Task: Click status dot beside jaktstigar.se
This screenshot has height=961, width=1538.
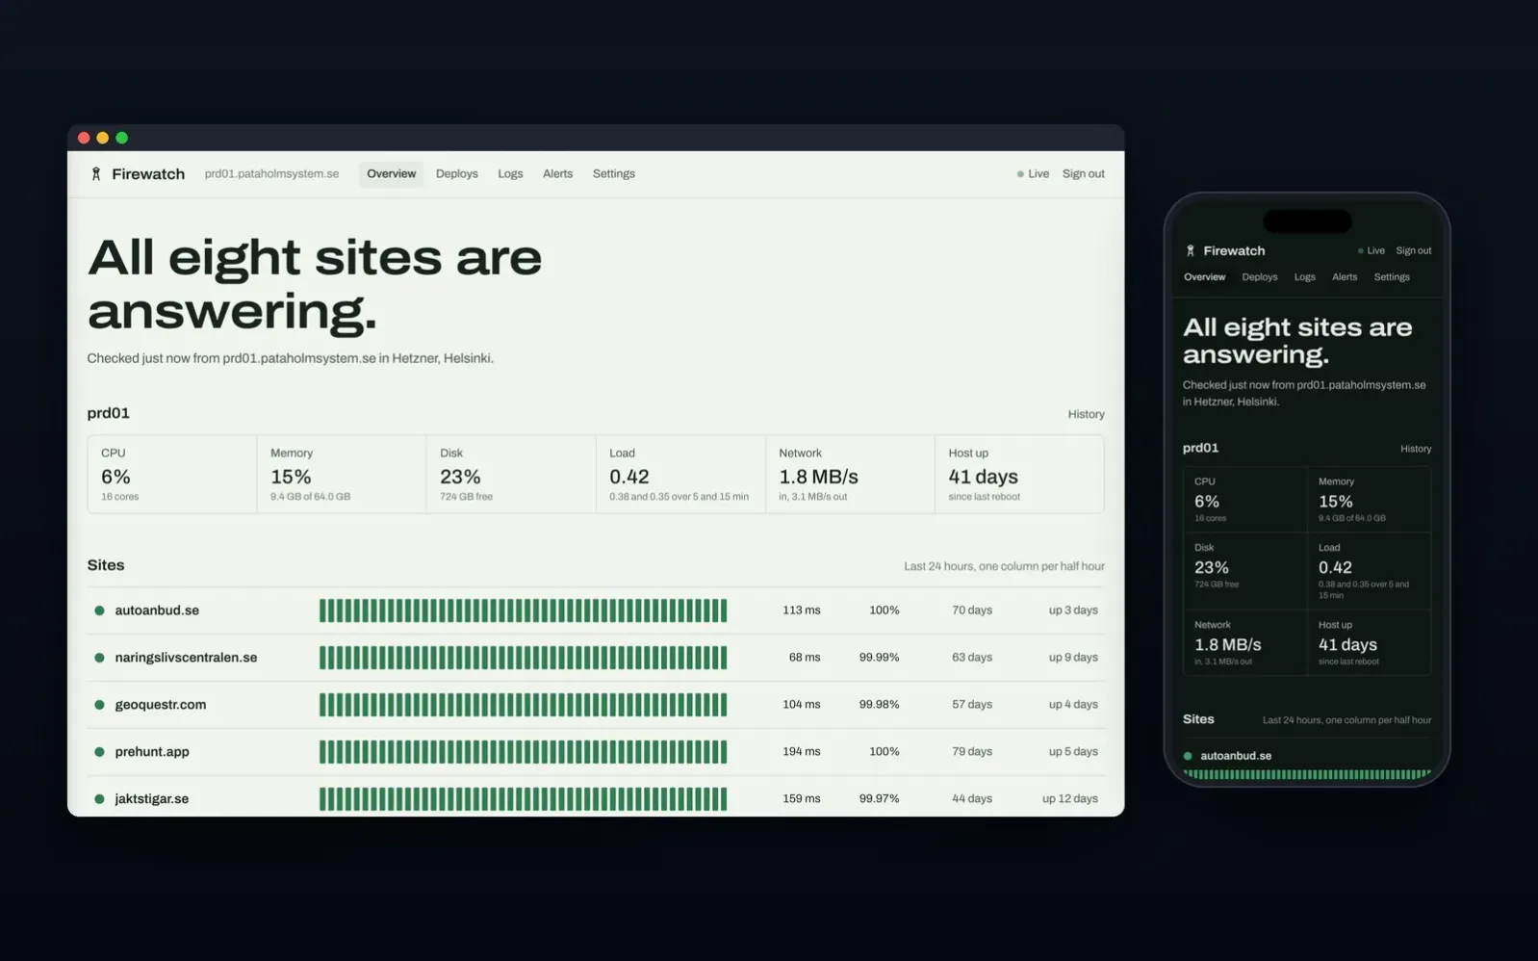Action: pyautogui.click(x=99, y=799)
